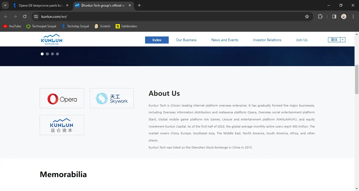This screenshot has width=359, height=191.
Task: Open the Skywork logo card
Action: coord(112,98)
